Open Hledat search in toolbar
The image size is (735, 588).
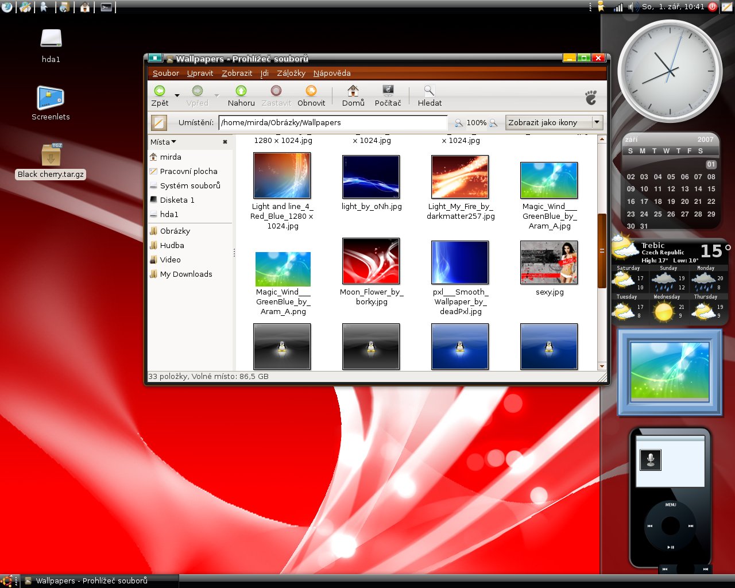(430, 95)
